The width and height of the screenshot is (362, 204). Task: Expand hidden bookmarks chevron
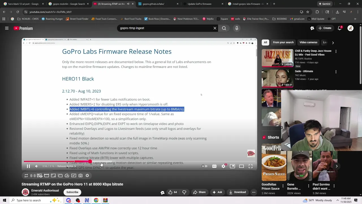click(355, 19)
